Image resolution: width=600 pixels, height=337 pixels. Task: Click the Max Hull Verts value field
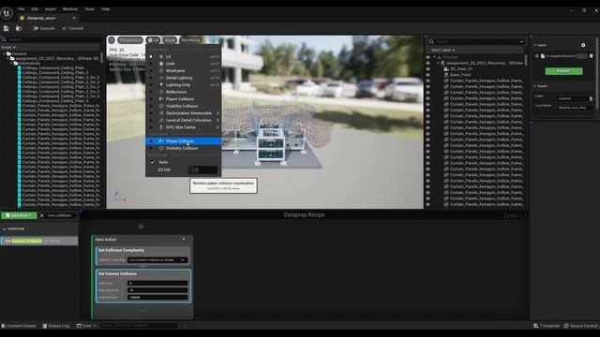pyautogui.click(x=157, y=290)
